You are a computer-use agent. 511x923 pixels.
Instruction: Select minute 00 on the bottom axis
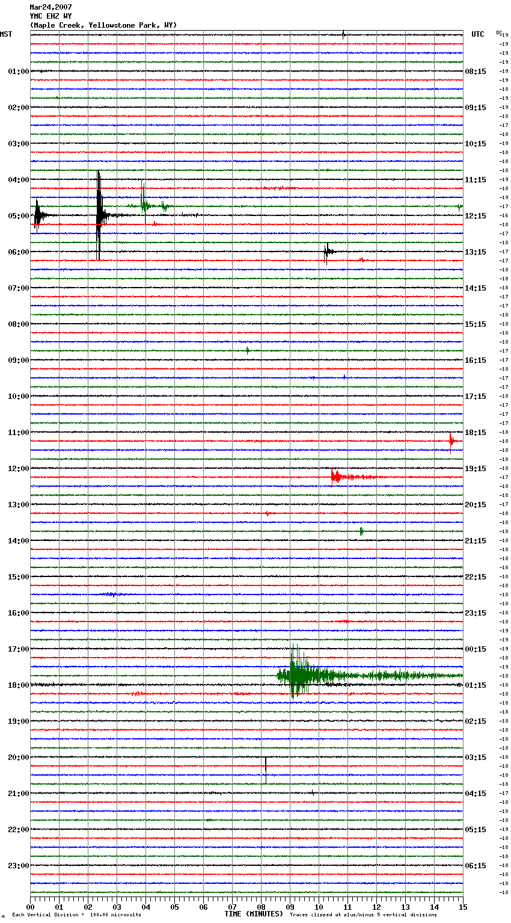pos(30,907)
